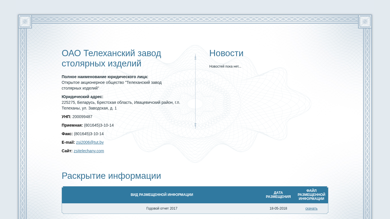
Task: Click the company name heading
Action: 111,58
